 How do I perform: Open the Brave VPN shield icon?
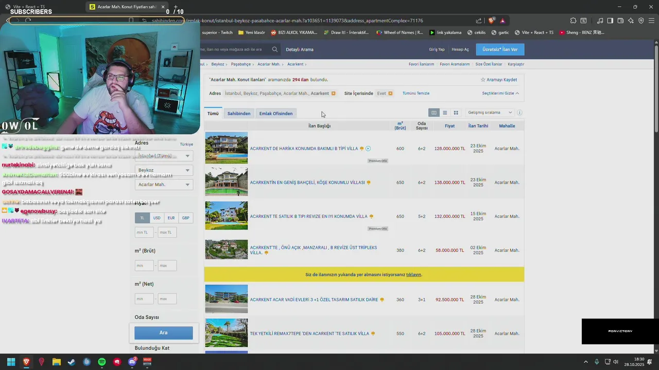coord(641,21)
